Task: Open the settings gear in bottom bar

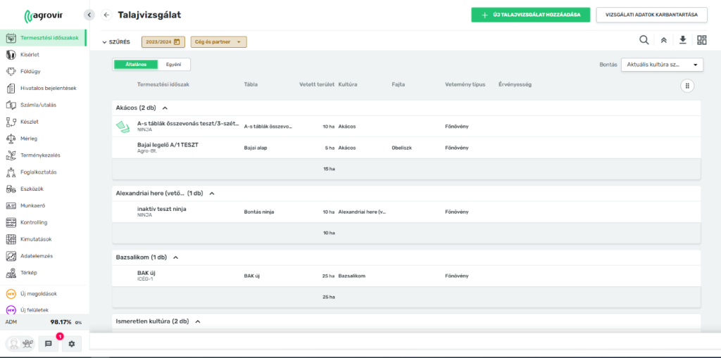Action: point(71,344)
